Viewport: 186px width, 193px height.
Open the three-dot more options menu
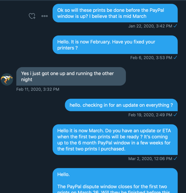pos(45,16)
